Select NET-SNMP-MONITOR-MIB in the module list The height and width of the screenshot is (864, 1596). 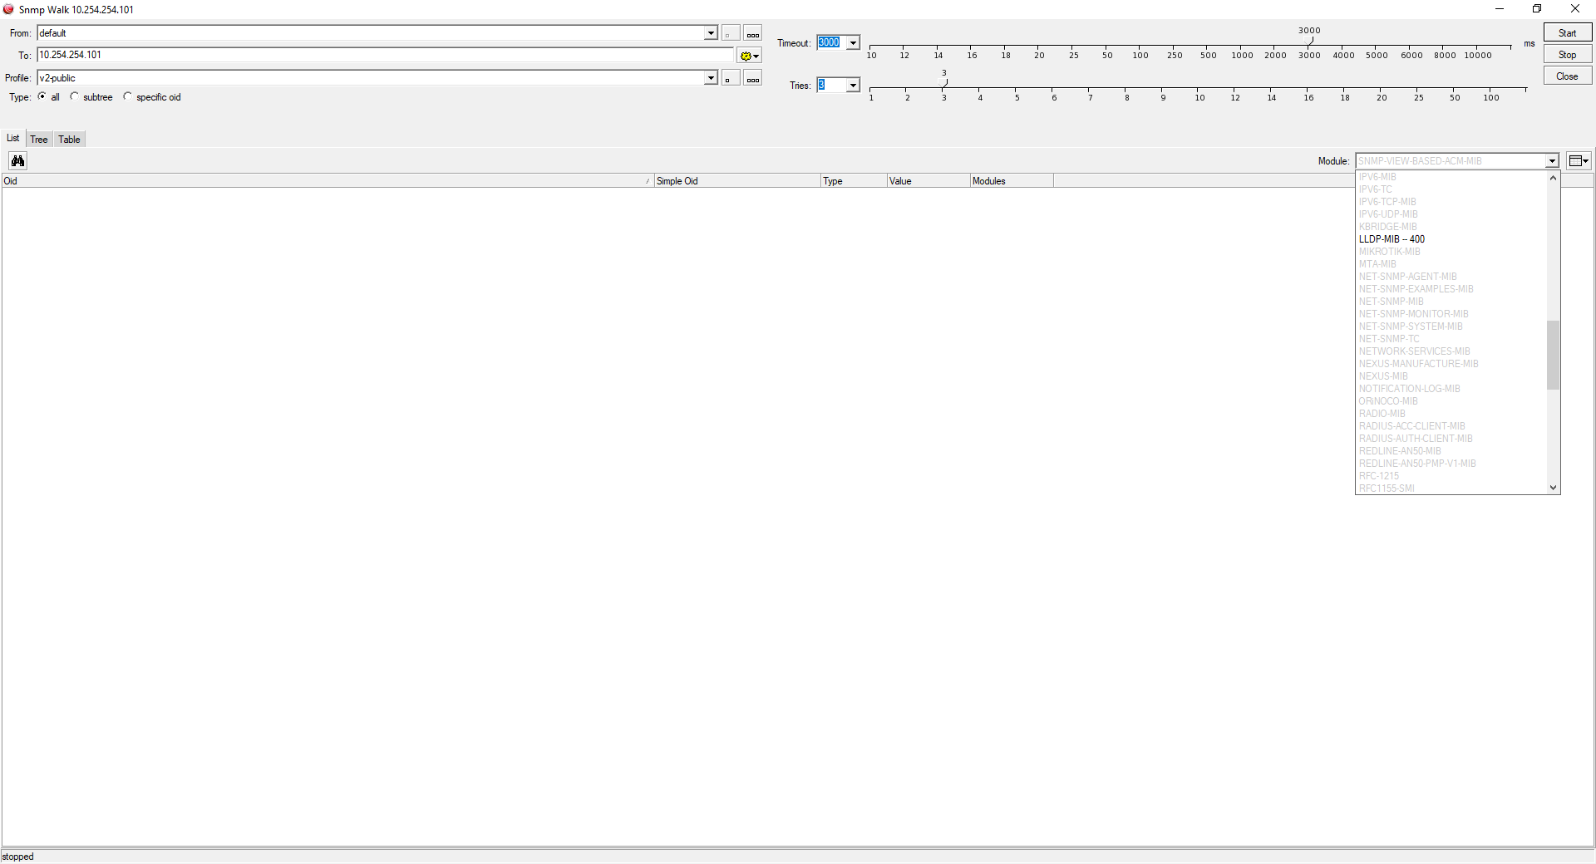(1414, 314)
